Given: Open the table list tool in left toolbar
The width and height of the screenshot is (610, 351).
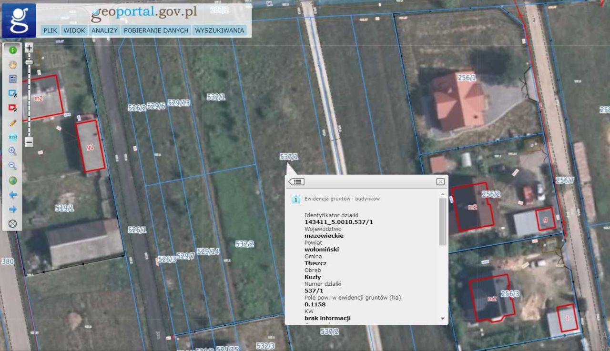Looking at the screenshot, I should coord(13,79).
